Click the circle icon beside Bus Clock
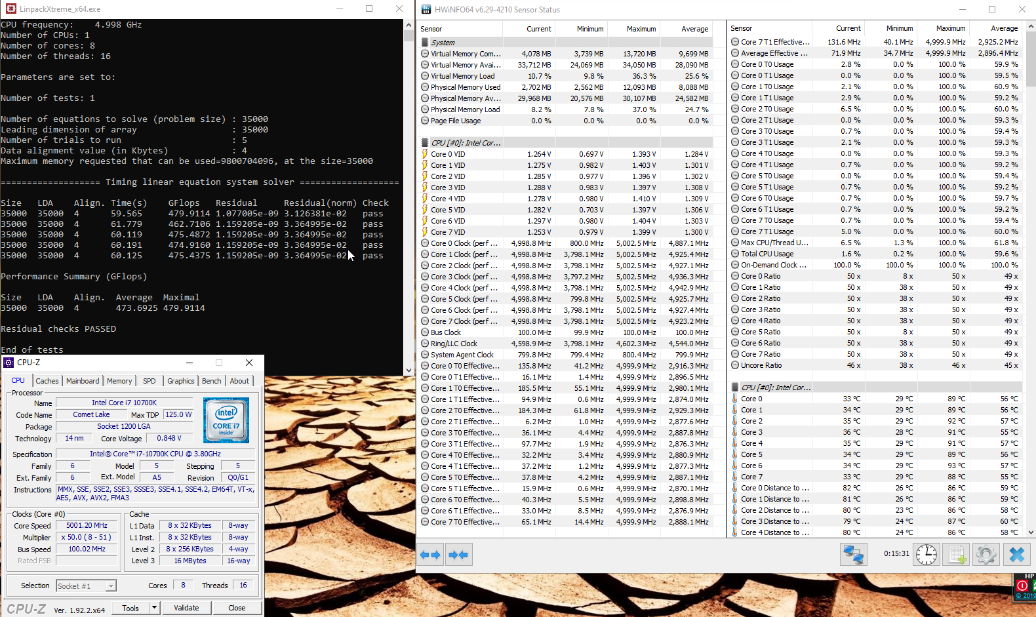The width and height of the screenshot is (1036, 617). [x=425, y=332]
